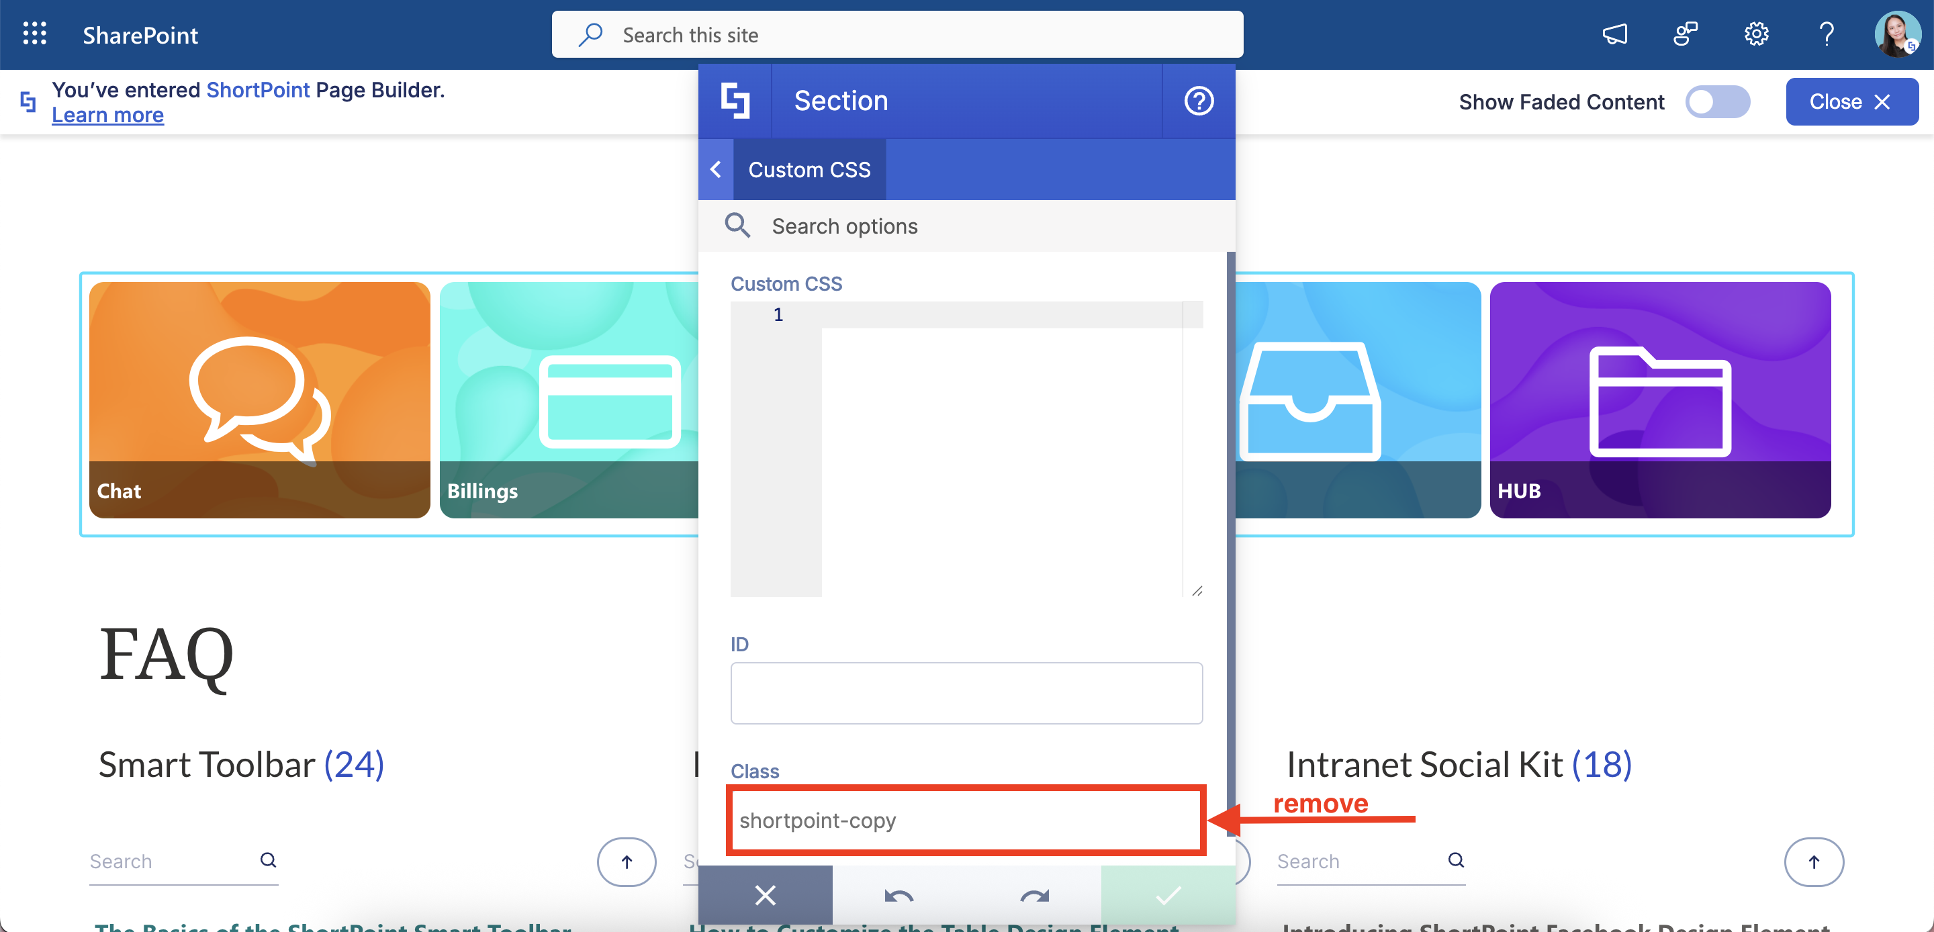1934x932 pixels.
Task: Click the ShortPoint logo in Section header
Action: tap(735, 101)
